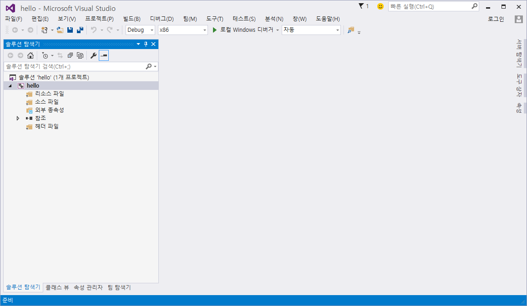Image resolution: width=527 pixels, height=306 pixels.
Task: Select the 외부 종속성 folder
Action: pyautogui.click(x=50, y=110)
